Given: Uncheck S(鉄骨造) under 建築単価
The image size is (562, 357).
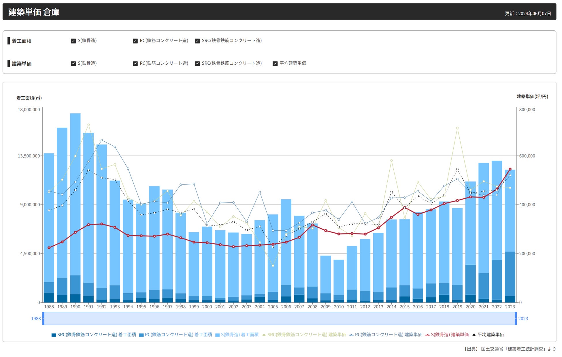Looking at the screenshot, I should click(73, 63).
